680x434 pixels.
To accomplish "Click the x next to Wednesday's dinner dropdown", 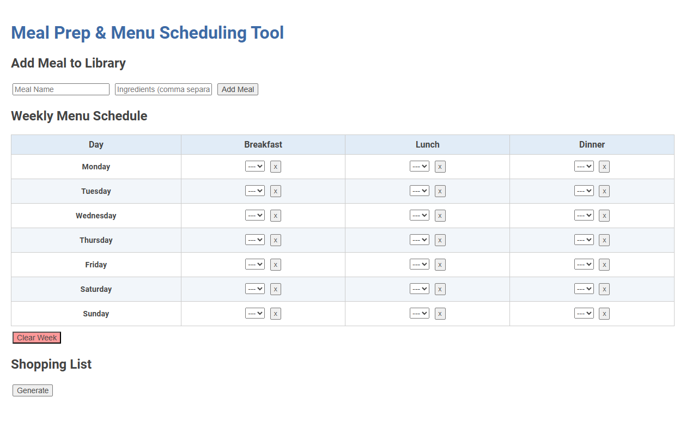I will [x=604, y=215].
